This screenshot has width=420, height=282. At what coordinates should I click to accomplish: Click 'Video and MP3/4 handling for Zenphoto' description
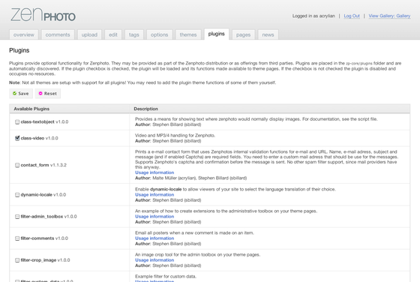pyautogui.click(x=175, y=136)
